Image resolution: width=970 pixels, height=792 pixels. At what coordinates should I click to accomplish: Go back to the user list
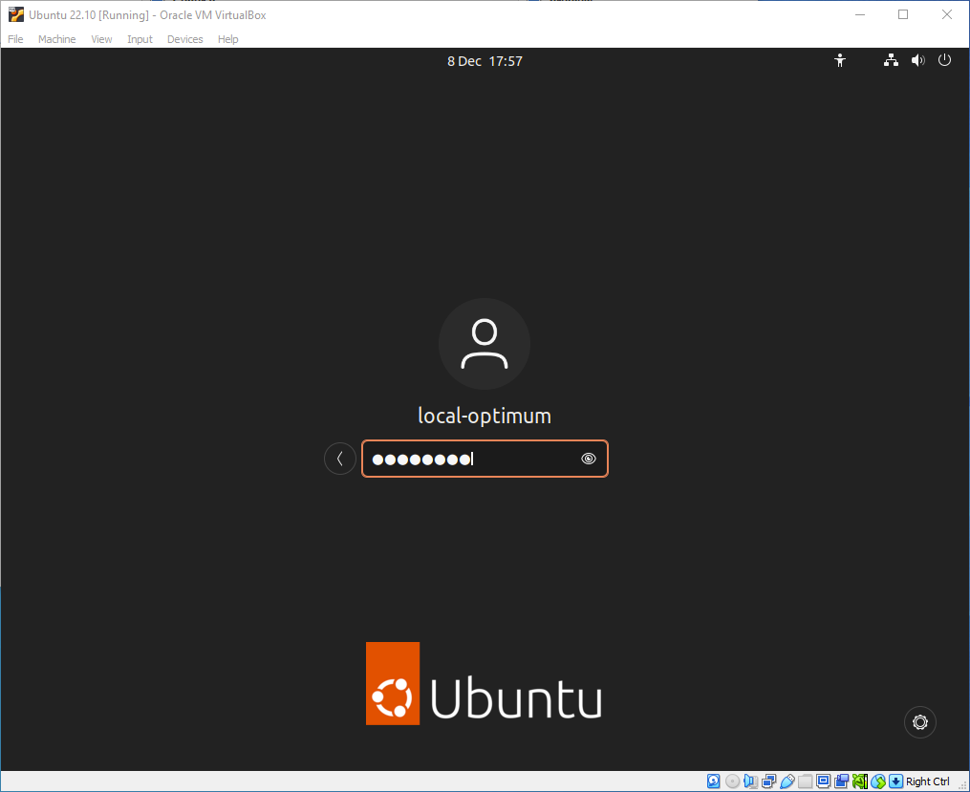[339, 459]
